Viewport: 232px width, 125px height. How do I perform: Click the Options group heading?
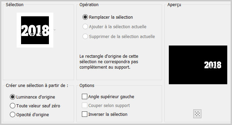tap(87, 86)
